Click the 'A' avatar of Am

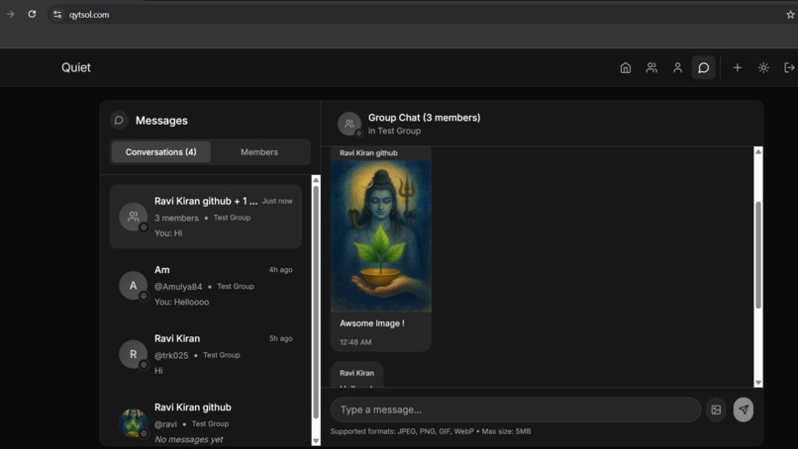pyautogui.click(x=134, y=285)
